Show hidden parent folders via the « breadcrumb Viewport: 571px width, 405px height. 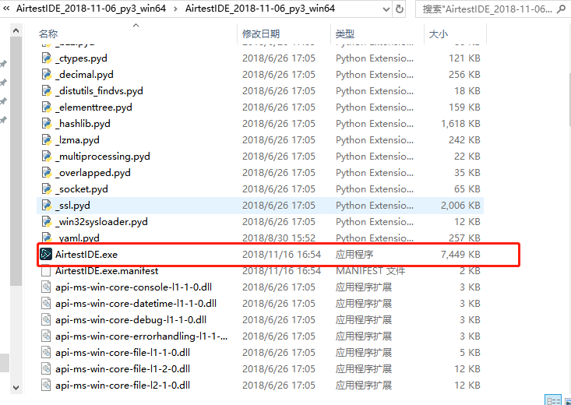coord(6,9)
